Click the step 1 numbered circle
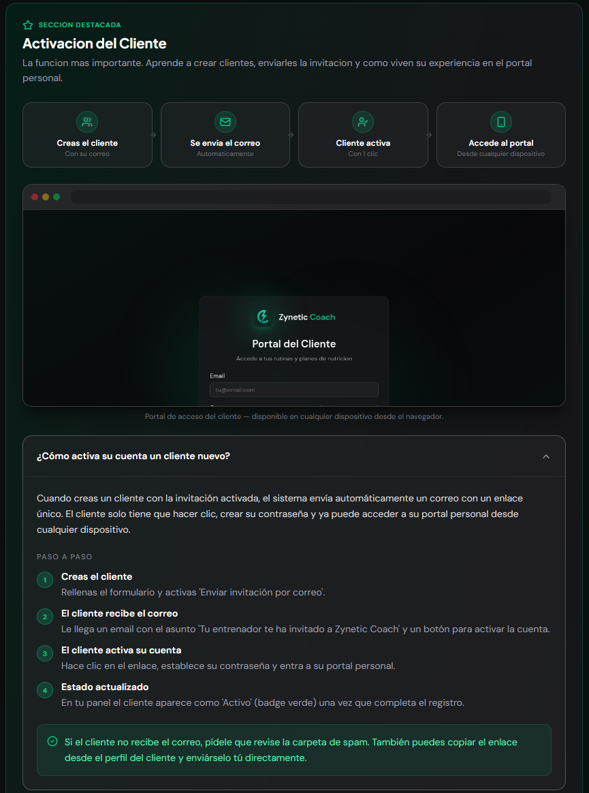This screenshot has width=589, height=793. [x=45, y=580]
